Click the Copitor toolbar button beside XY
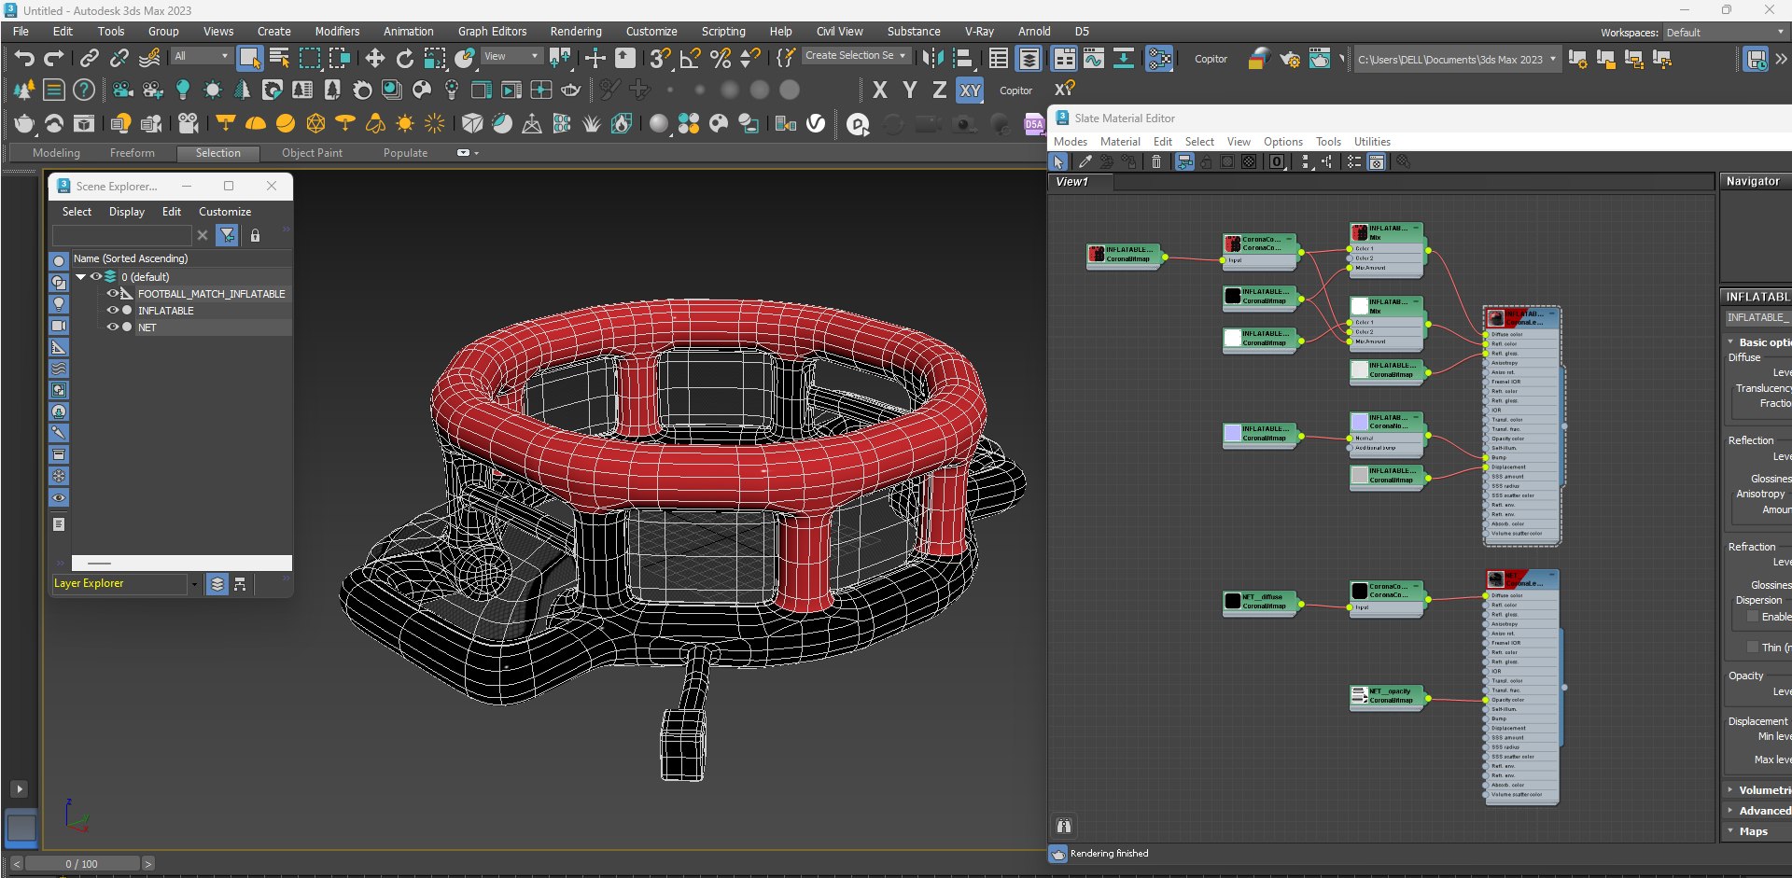The height and width of the screenshot is (878, 1792). (x=1016, y=91)
